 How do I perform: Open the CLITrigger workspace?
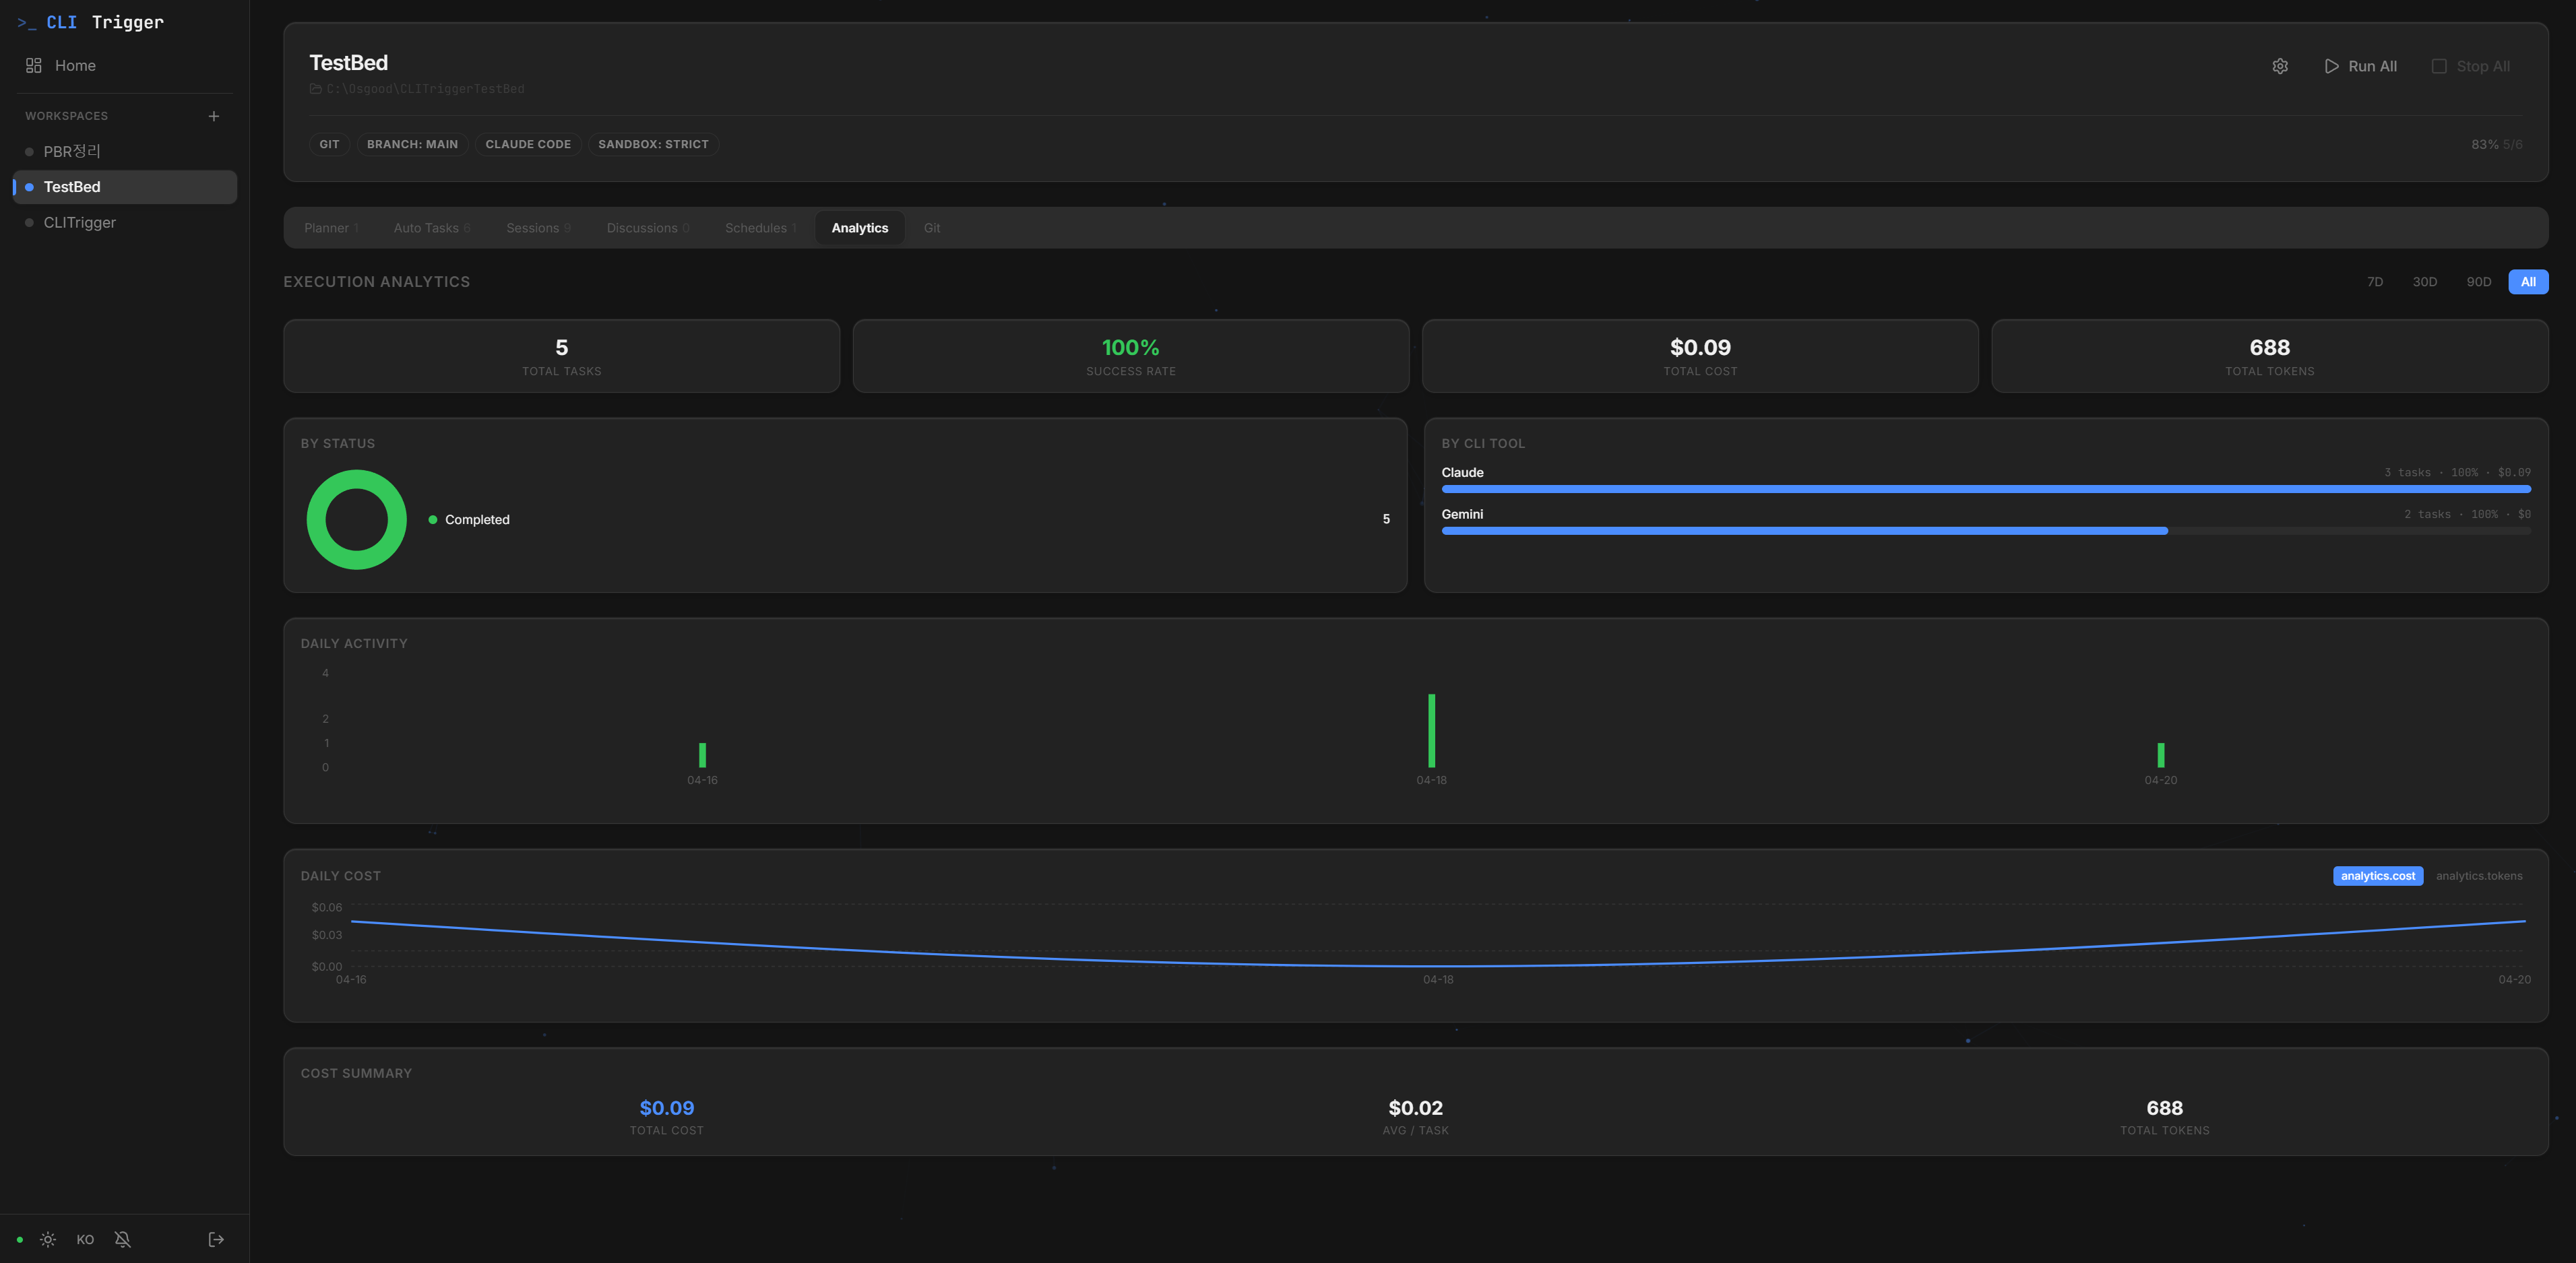click(124, 222)
